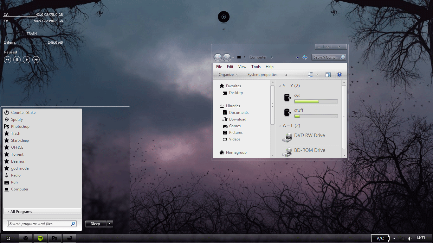Click Search Computer box in Explorer
Image resolution: width=433 pixels, height=243 pixels.
pos(329,57)
